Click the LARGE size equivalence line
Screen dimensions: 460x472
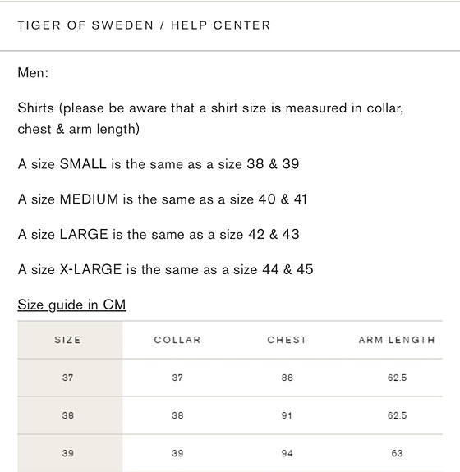coord(159,234)
